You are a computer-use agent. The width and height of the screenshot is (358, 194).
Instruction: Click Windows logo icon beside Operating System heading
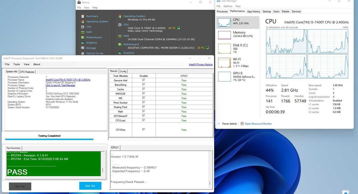pyautogui.click(x=120, y=16)
